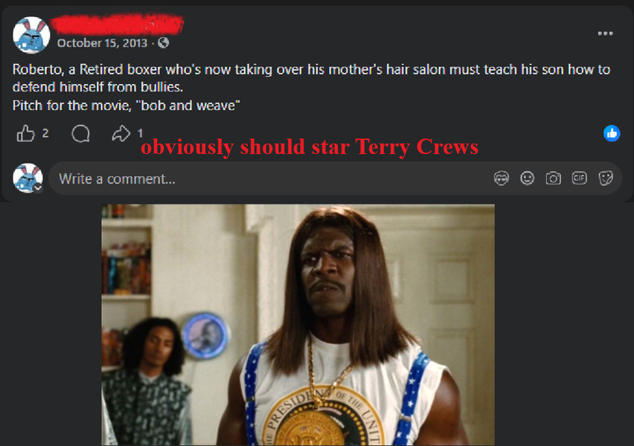The image size is (634, 446).
Task: Open the three-dot post options menu
Action: pyautogui.click(x=605, y=33)
